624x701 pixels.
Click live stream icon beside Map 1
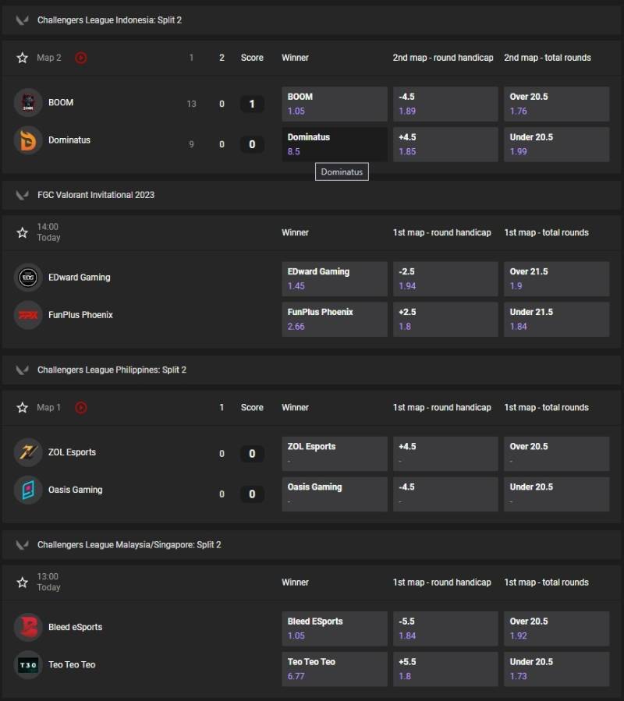point(81,407)
